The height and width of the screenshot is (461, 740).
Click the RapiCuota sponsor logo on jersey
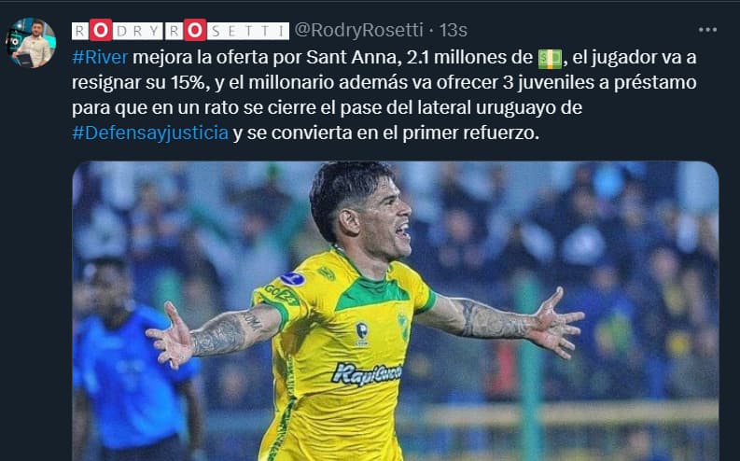(367, 373)
